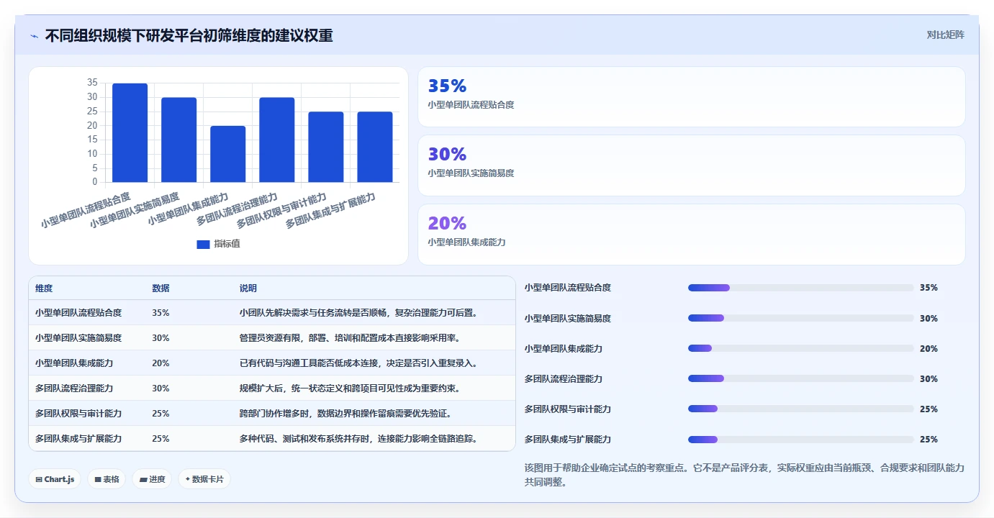Select table cell 多团队流程治理能力
The image size is (994, 518).
74,388
